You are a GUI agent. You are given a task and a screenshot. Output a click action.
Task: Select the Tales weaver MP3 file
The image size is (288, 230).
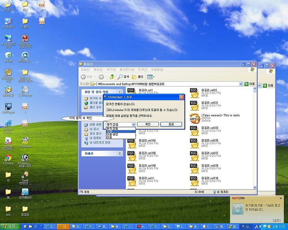215,118
